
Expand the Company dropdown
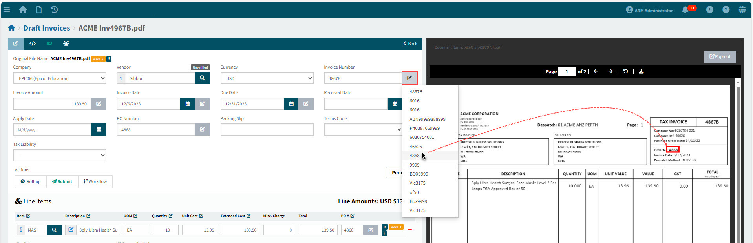coord(60,78)
